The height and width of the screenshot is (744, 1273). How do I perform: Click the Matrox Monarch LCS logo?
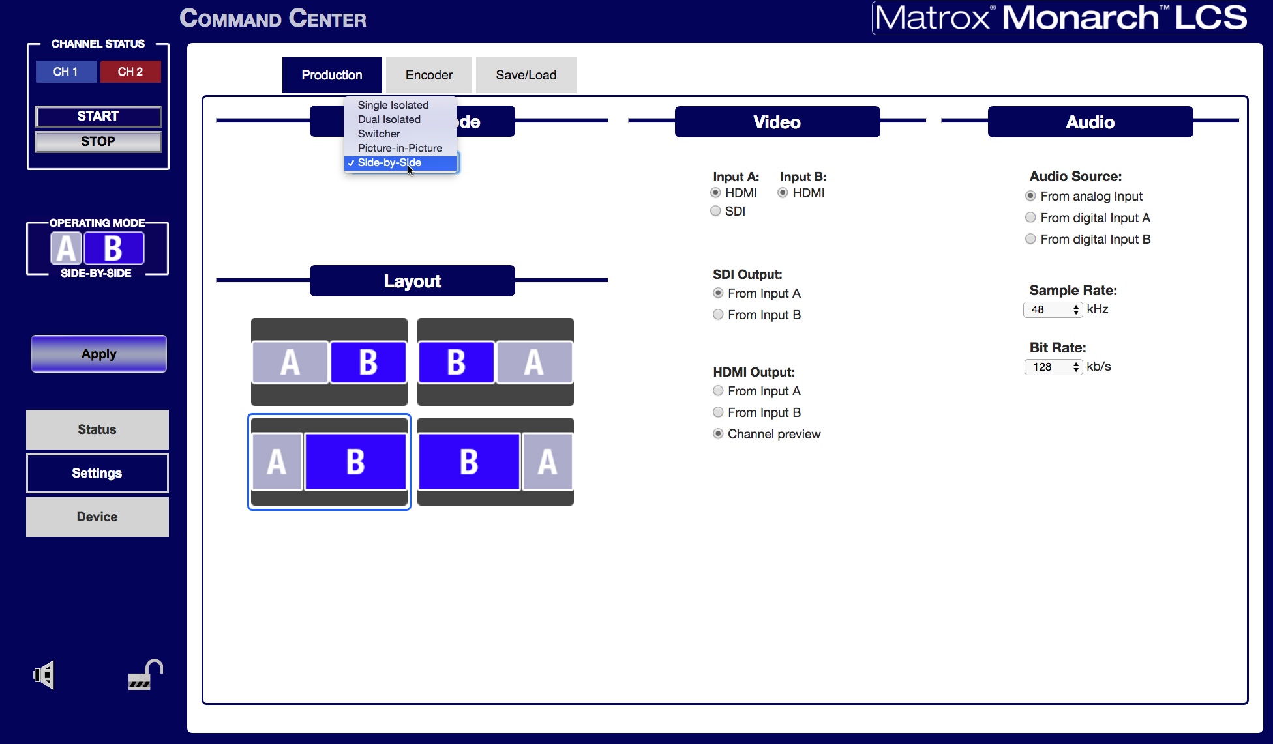[x=1060, y=18]
